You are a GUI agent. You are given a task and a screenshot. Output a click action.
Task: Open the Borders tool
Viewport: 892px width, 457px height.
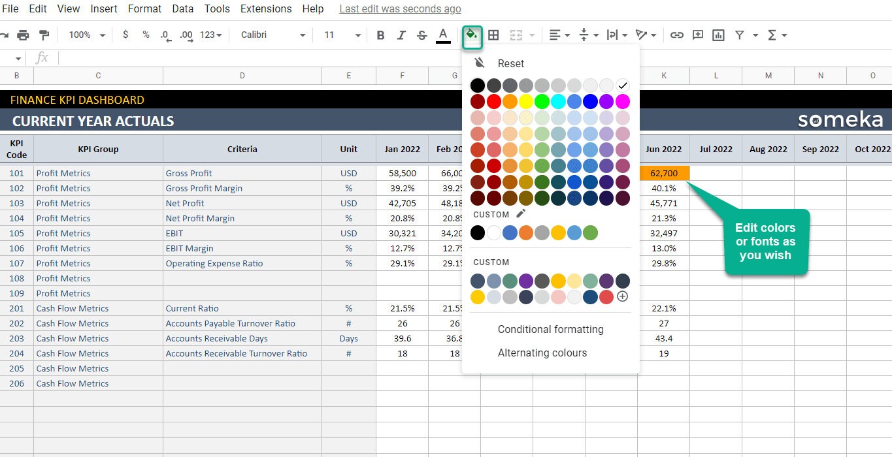[x=493, y=35]
